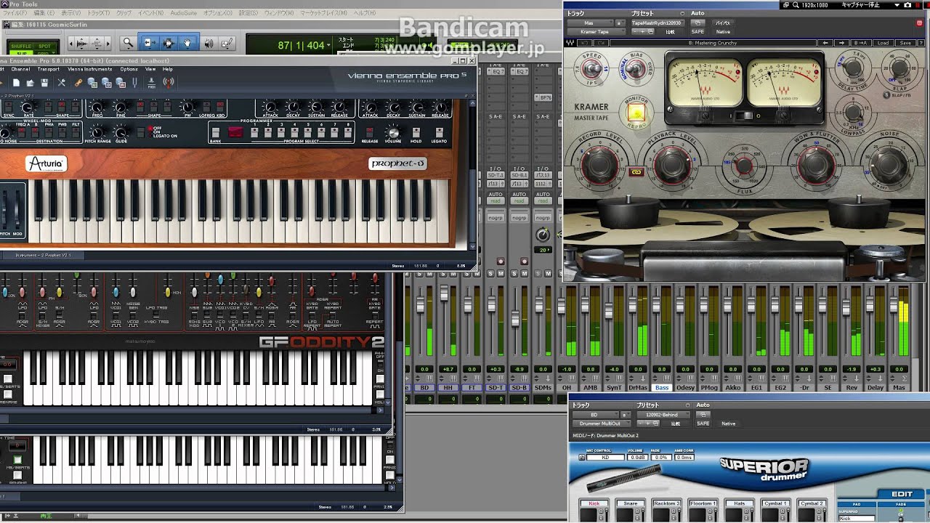The width and height of the screenshot is (930, 523).
Task: Solo the SD-T mixer channel
Action: 491,273
